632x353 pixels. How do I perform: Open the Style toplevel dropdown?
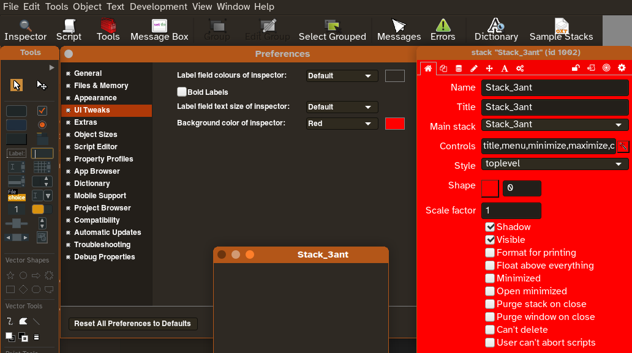[555, 164]
